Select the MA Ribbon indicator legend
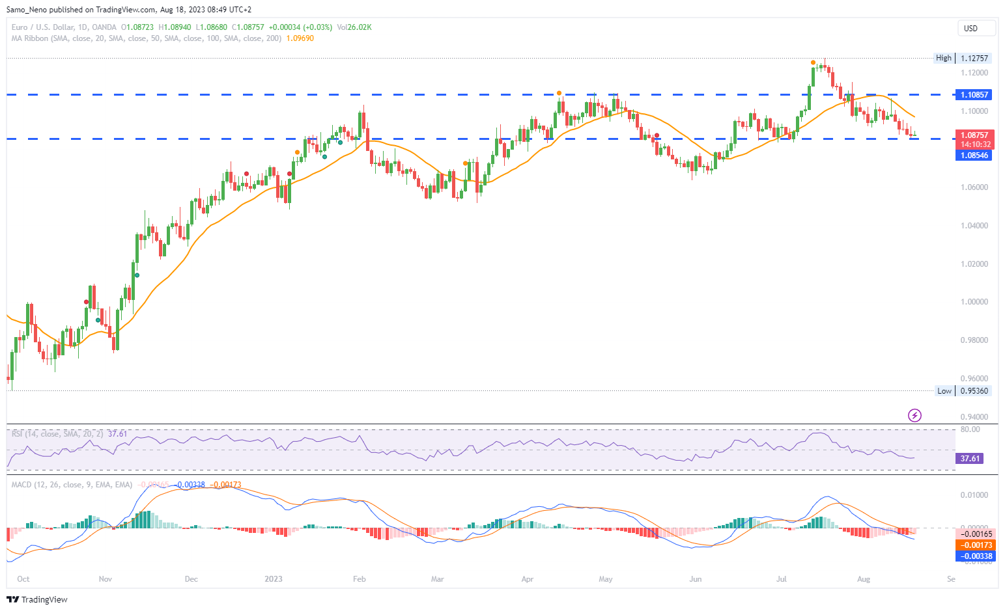 coord(147,38)
